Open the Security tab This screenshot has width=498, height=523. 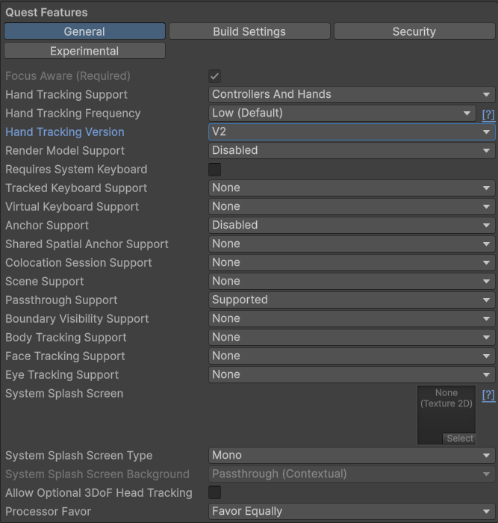point(414,31)
